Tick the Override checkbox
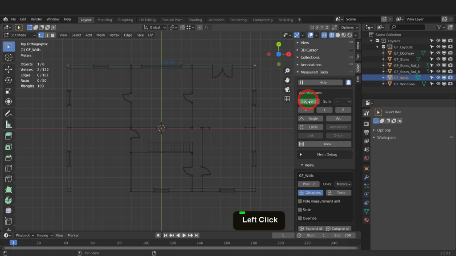 tap(300, 218)
